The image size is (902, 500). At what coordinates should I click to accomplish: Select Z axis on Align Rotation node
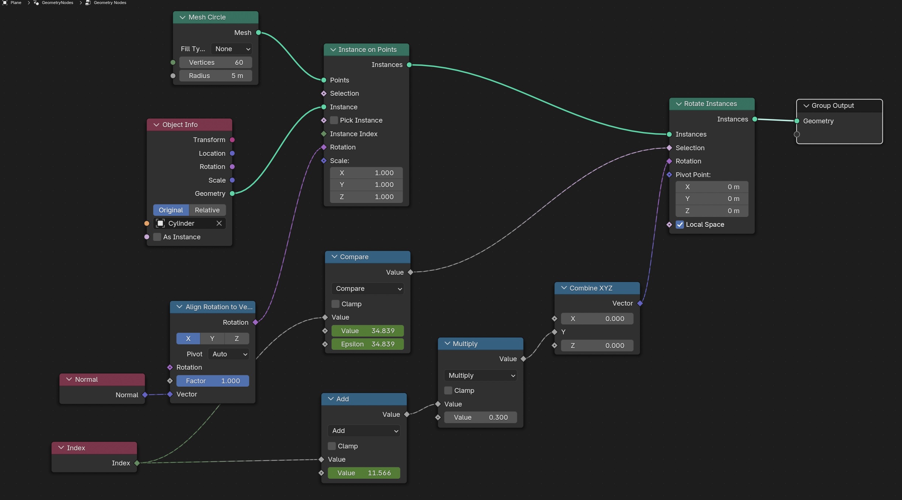click(x=237, y=339)
